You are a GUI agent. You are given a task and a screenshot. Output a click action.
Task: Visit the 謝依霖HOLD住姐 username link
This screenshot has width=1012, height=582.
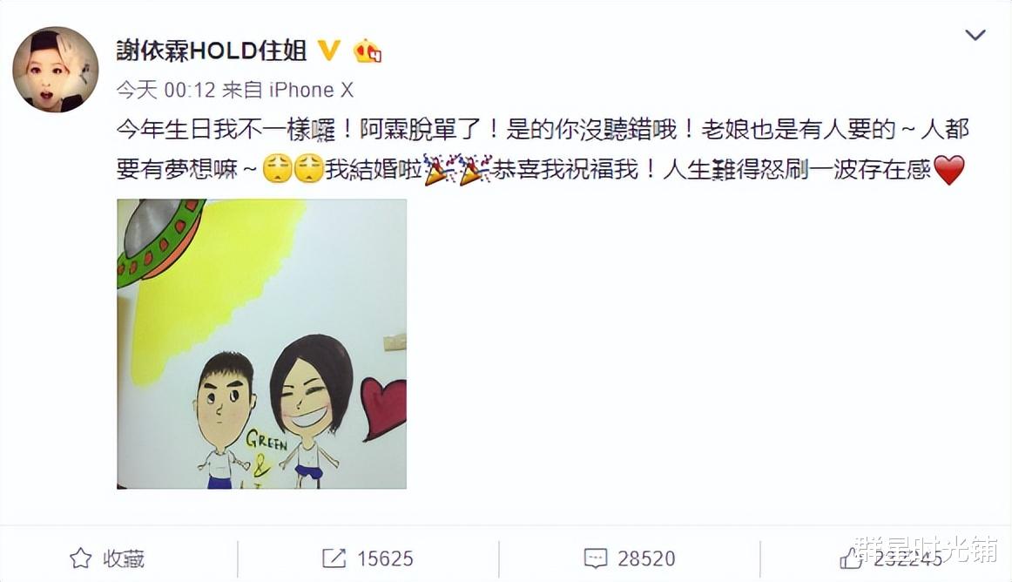(212, 51)
